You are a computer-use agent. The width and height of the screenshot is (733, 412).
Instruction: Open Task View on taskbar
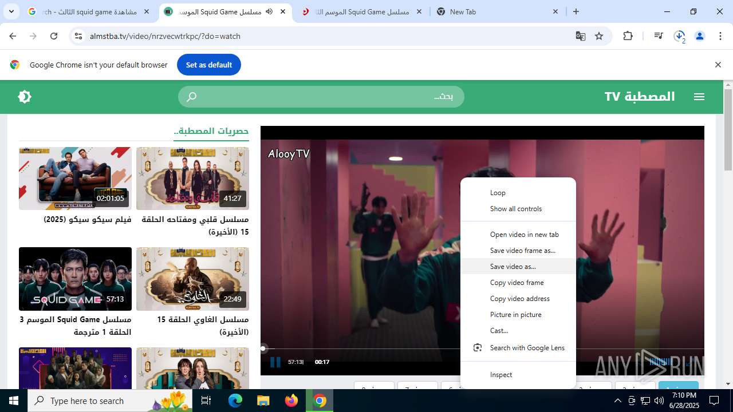206,401
